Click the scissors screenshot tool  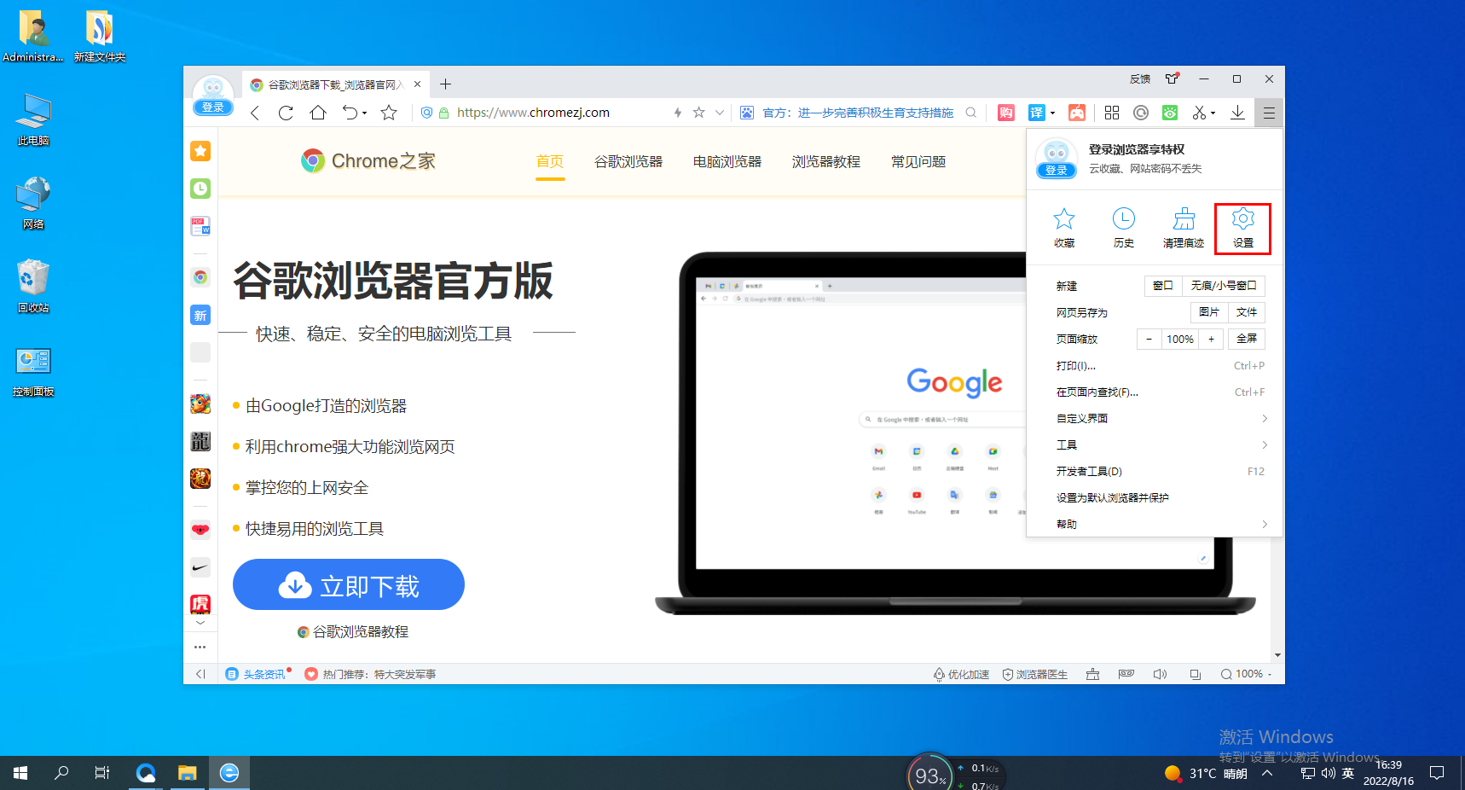(1199, 113)
